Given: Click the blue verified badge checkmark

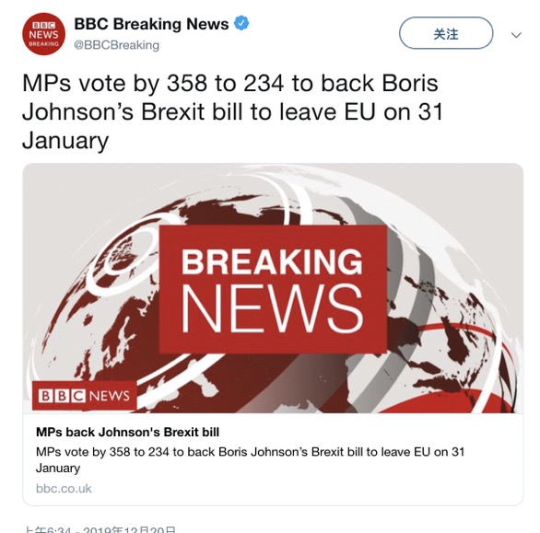Looking at the screenshot, I should 241,23.
